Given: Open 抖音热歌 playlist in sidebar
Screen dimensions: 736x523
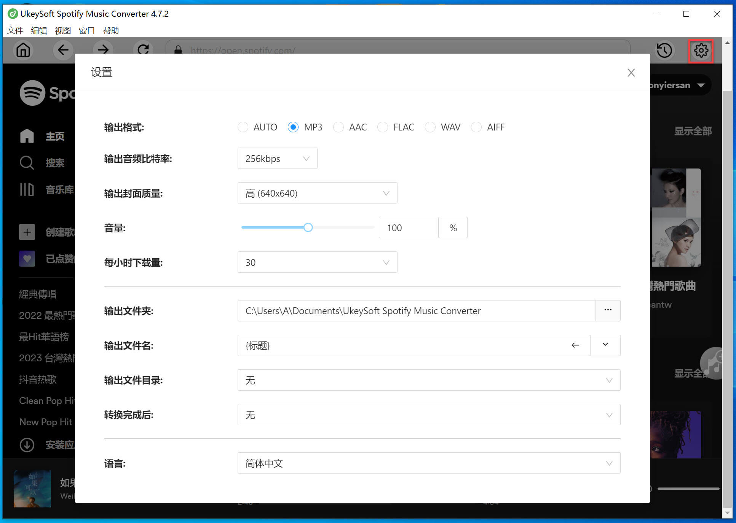Looking at the screenshot, I should 38,379.
